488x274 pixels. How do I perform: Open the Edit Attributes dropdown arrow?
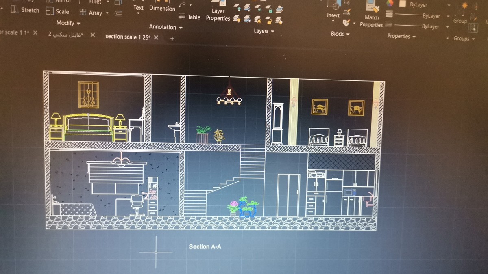click(x=354, y=24)
